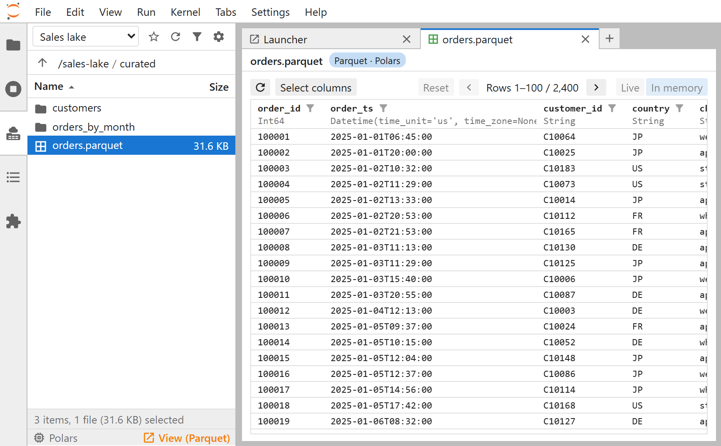Image resolution: width=721 pixels, height=446 pixels.
Task: Filter the customer_id column
Action: [612, 108]
